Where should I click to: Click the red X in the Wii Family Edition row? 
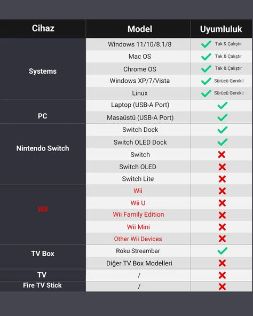[222, 215]
